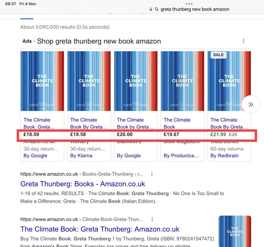The height and width of the screenshot is (247, 264).
Task: Open Climate Book cover in Amazon.co.uk ad
Action: pyautogui.click(x=42, y=81)
